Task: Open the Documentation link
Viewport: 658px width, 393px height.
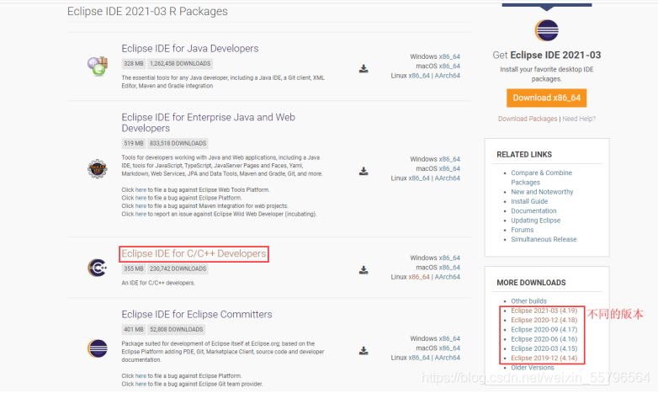Action: 533,210
